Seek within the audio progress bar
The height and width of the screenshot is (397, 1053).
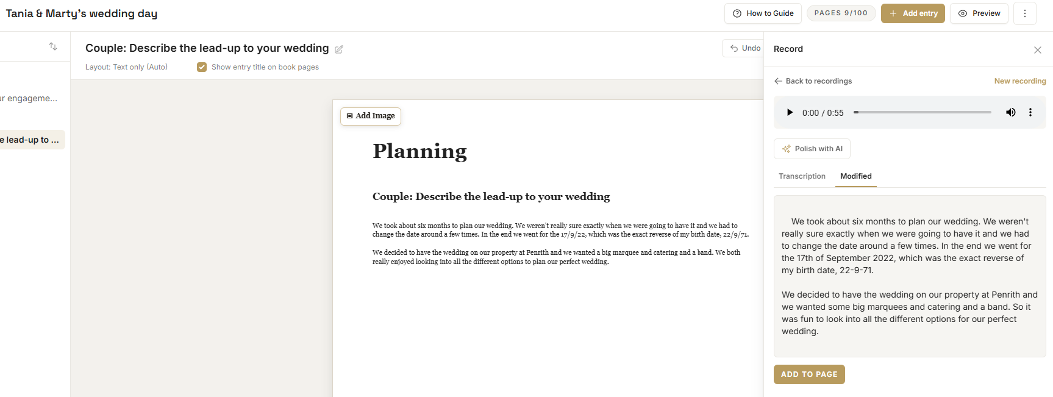923,112
